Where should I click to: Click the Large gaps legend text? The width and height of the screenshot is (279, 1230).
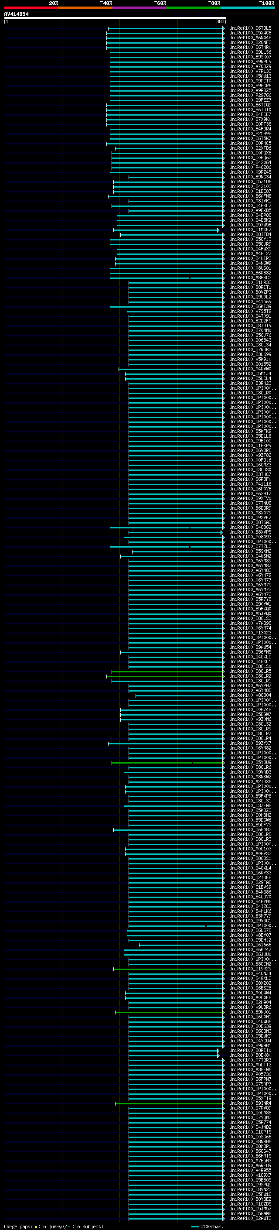coord(19,1227)
